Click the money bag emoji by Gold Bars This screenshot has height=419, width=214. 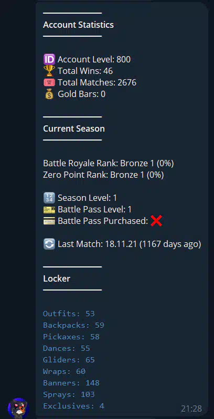49,94
